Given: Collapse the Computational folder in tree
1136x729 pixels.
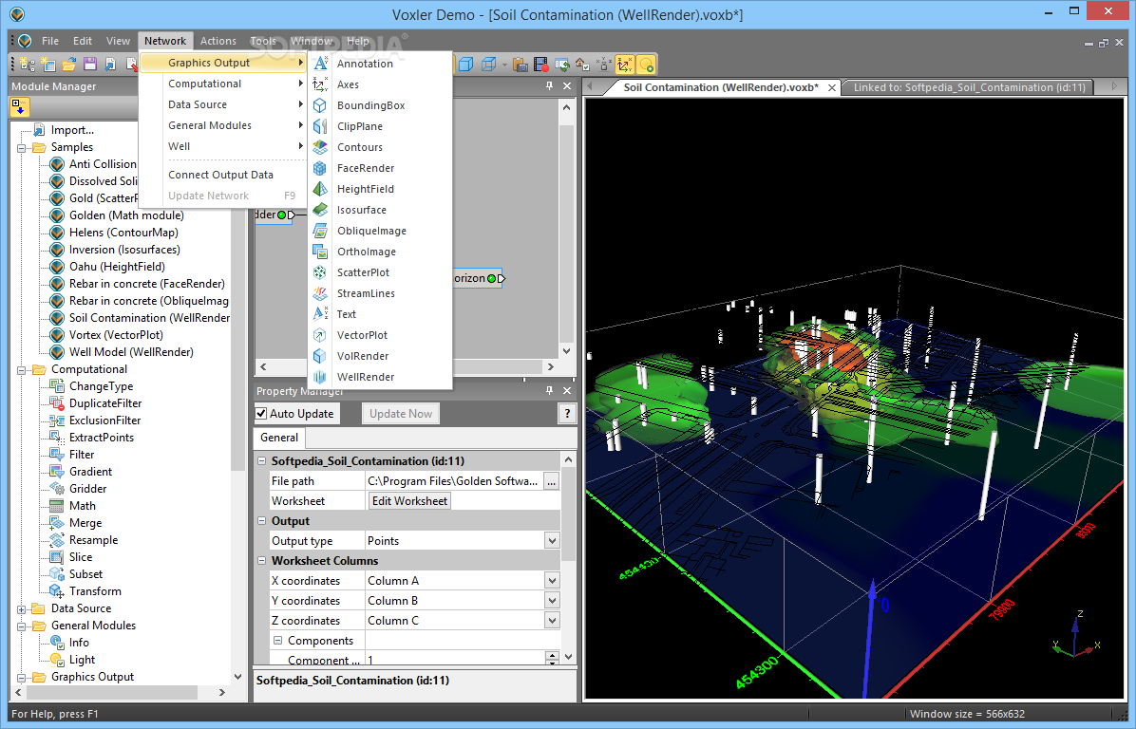Looking at the screenshot, I should (x=21, y=370).
